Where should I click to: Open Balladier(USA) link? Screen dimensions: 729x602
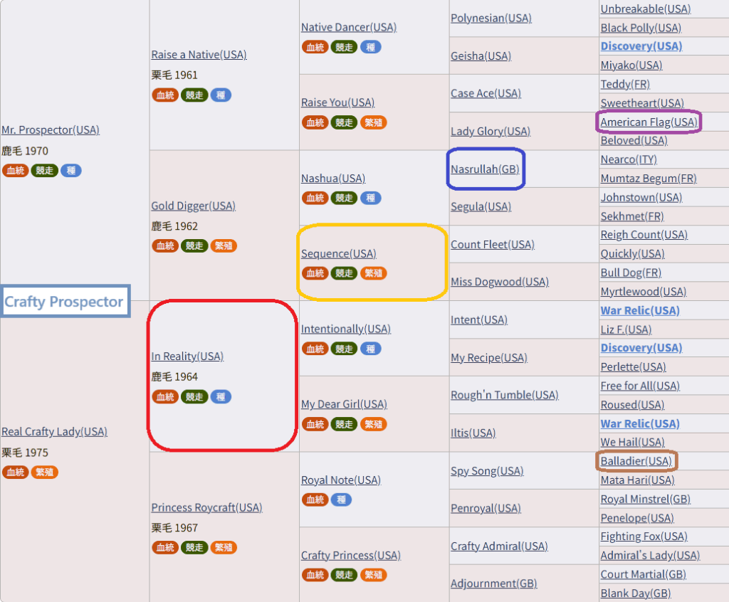[x=636, y=461]
